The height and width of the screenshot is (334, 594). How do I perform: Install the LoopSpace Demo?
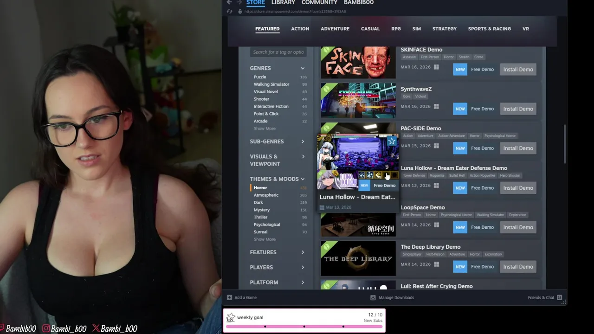(x=518, y=227)
